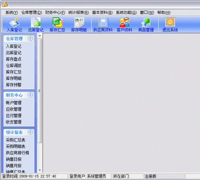Image resolution: width=200 pixels, height=180 pixels.
Task: Click 登录用户:系统管理员 status text
Action: coord(88,176)
